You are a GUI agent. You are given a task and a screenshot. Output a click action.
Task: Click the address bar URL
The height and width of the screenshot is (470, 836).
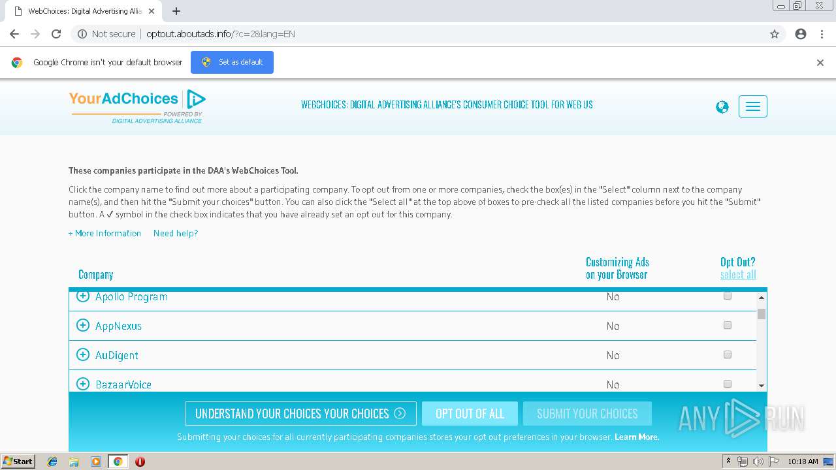221,34
